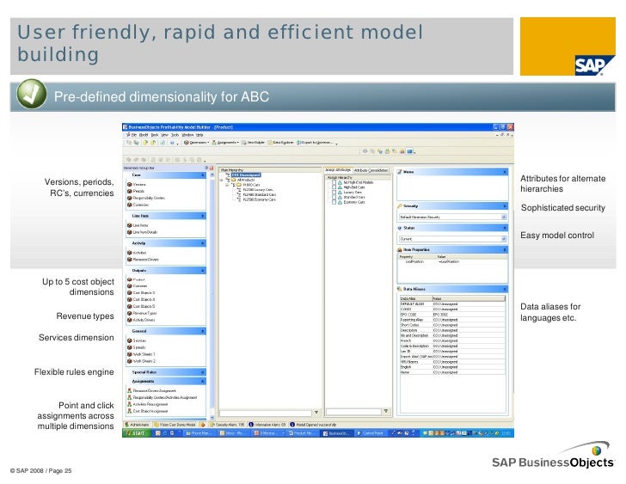This screenshot has width=626, height=484.
Task: Check the Luxury Cars attribute checkbox
Action: [x=334, y=193]
